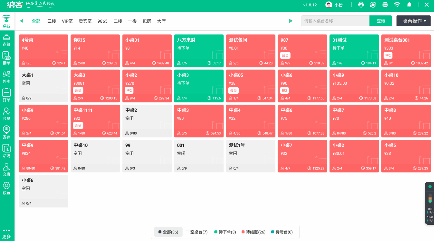Open the 会员 membership panel

click(7, 113)
